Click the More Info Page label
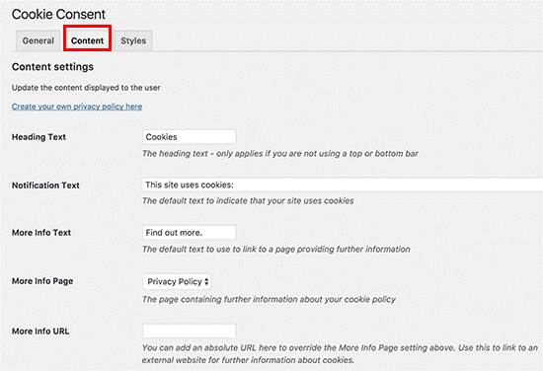Image resolution: width=543 pixels, height=371 pixels. click(x=42, y=281)
